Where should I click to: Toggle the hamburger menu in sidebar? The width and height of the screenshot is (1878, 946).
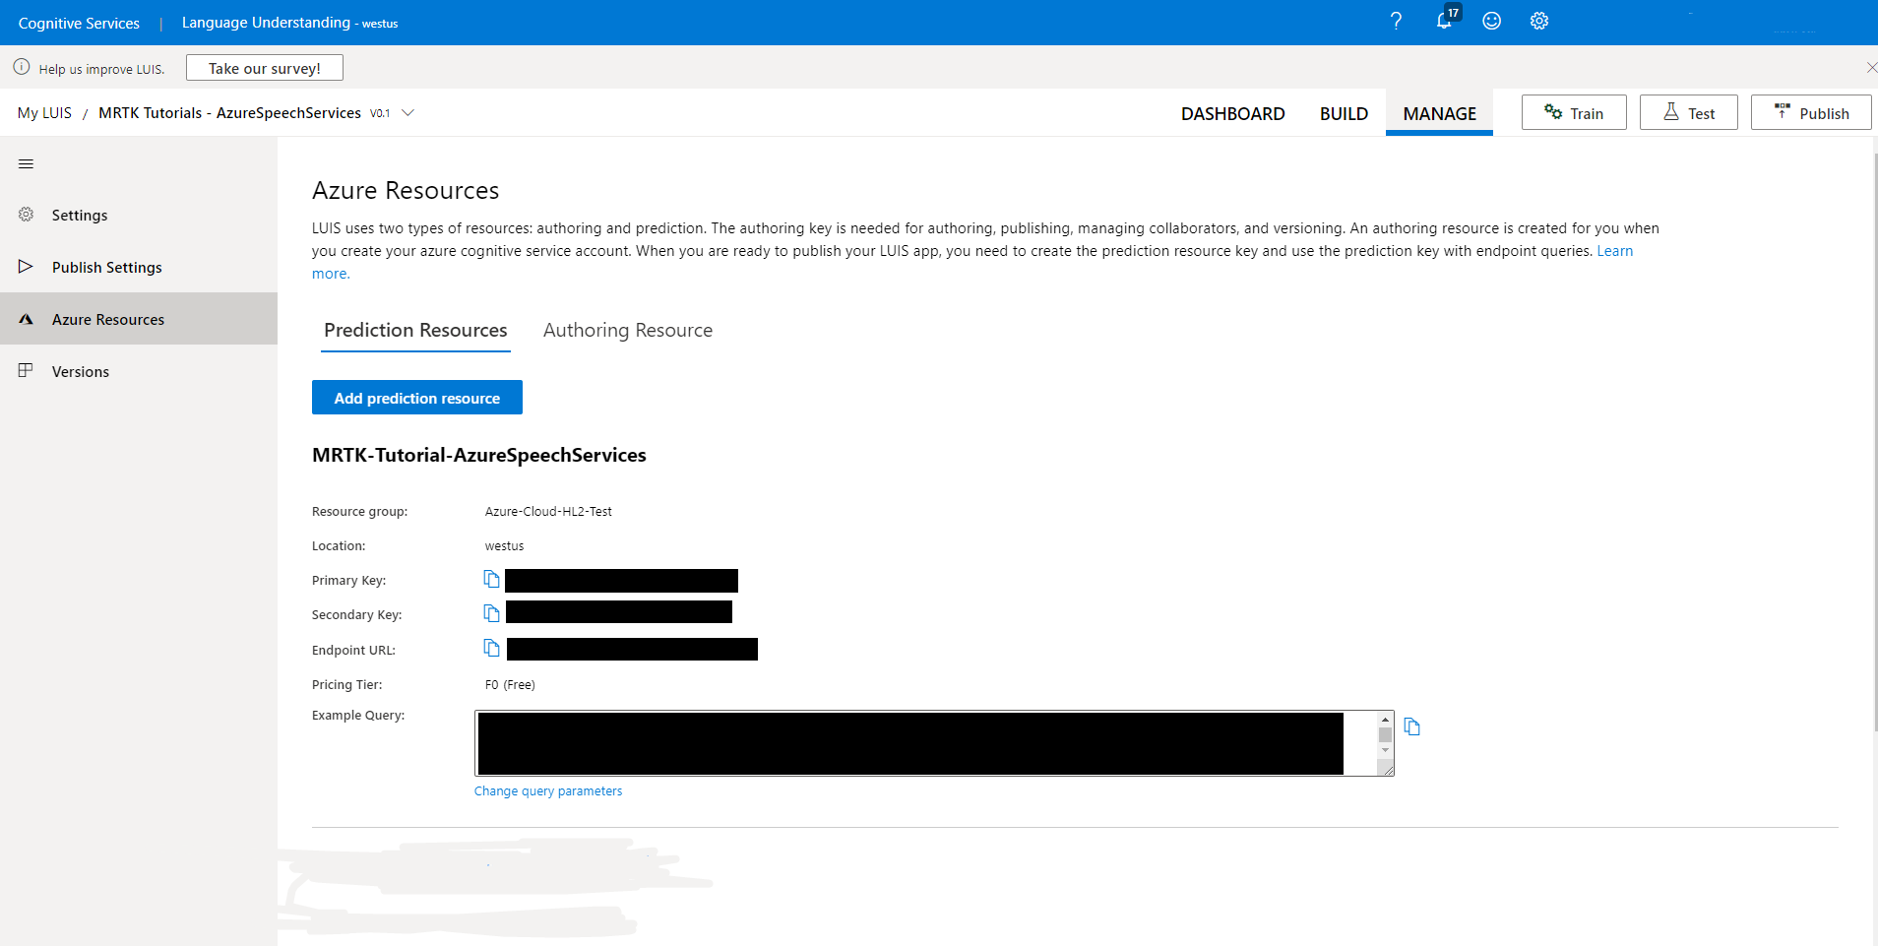[x=27, y=163]
